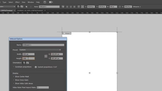Image resolution: width=162 pixels, height=91 pixels.
Task: Click the Y position field in dialog
Action: (57, 58)
